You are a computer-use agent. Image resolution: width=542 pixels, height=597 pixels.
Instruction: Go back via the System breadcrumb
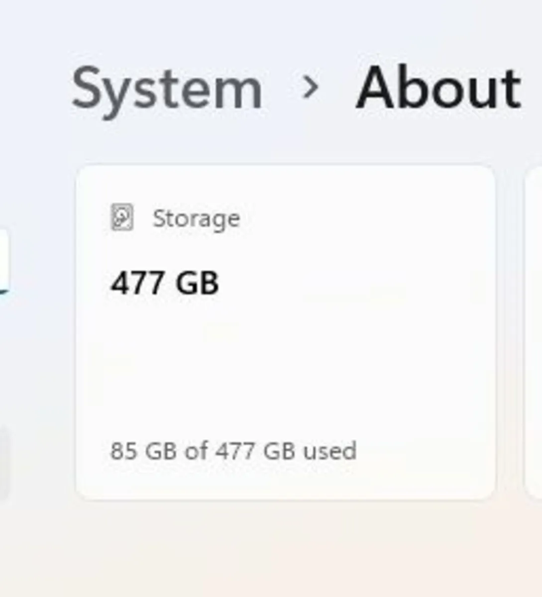tap(167, 90)
